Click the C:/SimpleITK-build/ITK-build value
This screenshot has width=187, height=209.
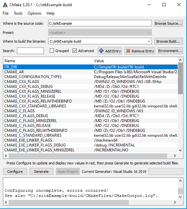coord(119,67)
